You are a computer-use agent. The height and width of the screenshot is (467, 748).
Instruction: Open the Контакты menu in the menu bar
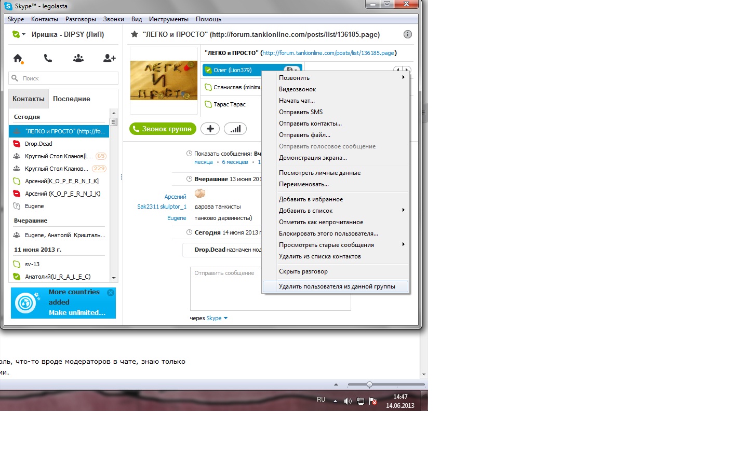[45, 19]
